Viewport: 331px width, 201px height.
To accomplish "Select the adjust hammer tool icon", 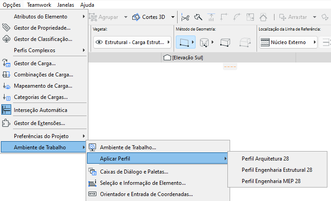I will coord(198,17).
